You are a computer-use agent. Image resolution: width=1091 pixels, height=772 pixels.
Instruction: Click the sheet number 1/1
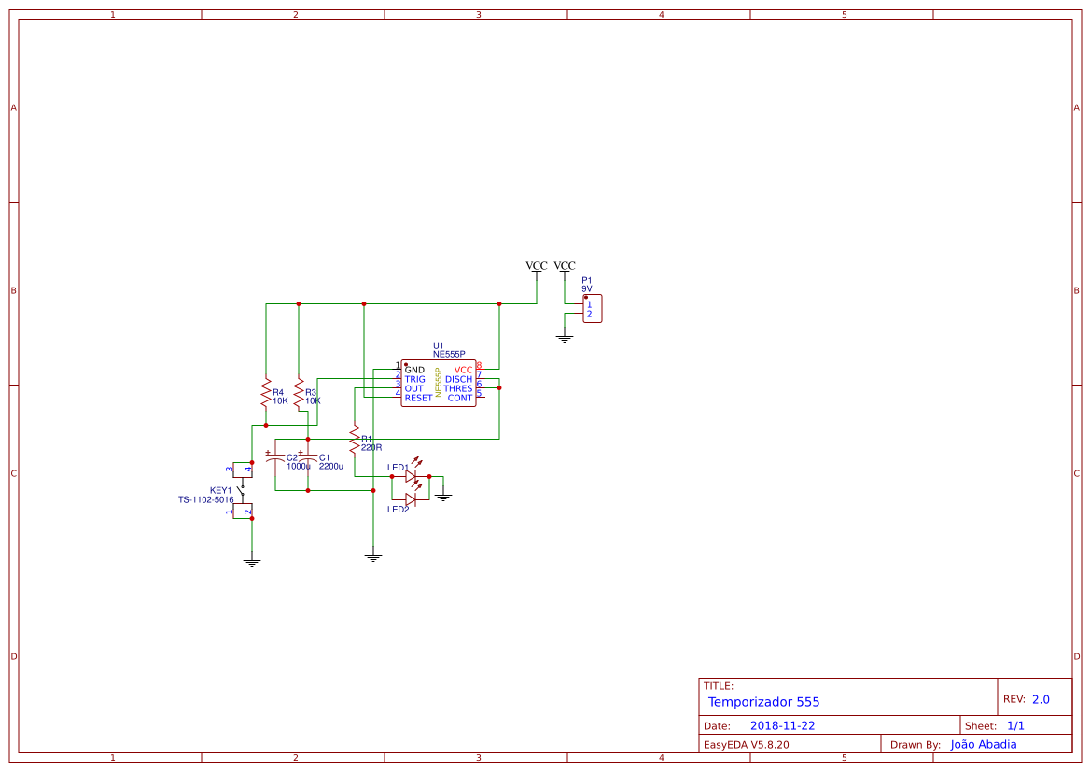(x=1015, y=725)
